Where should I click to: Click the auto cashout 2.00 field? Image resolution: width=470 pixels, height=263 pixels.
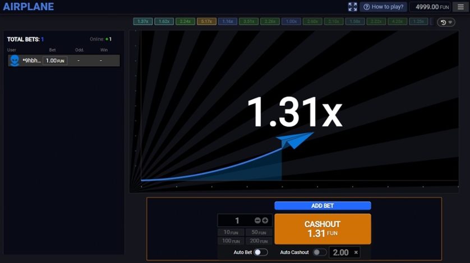[340, 252]
